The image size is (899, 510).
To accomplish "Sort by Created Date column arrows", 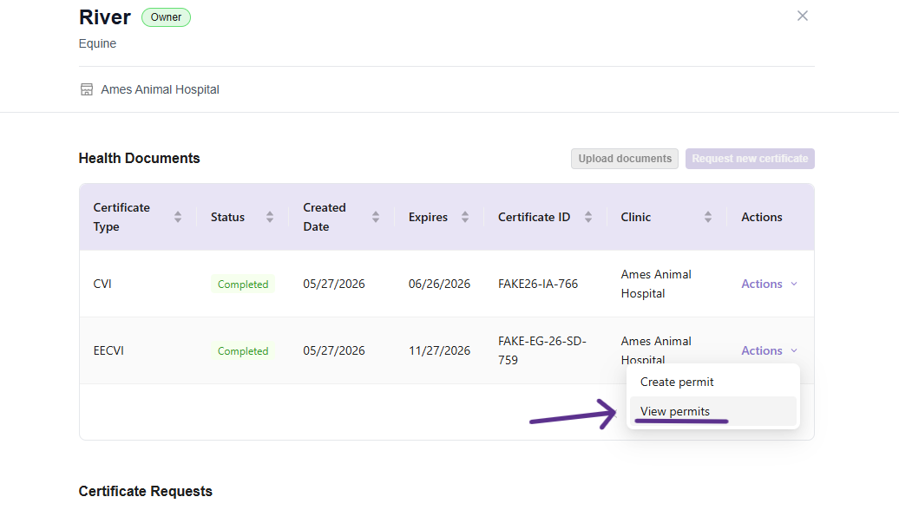I will click(376, 217).
